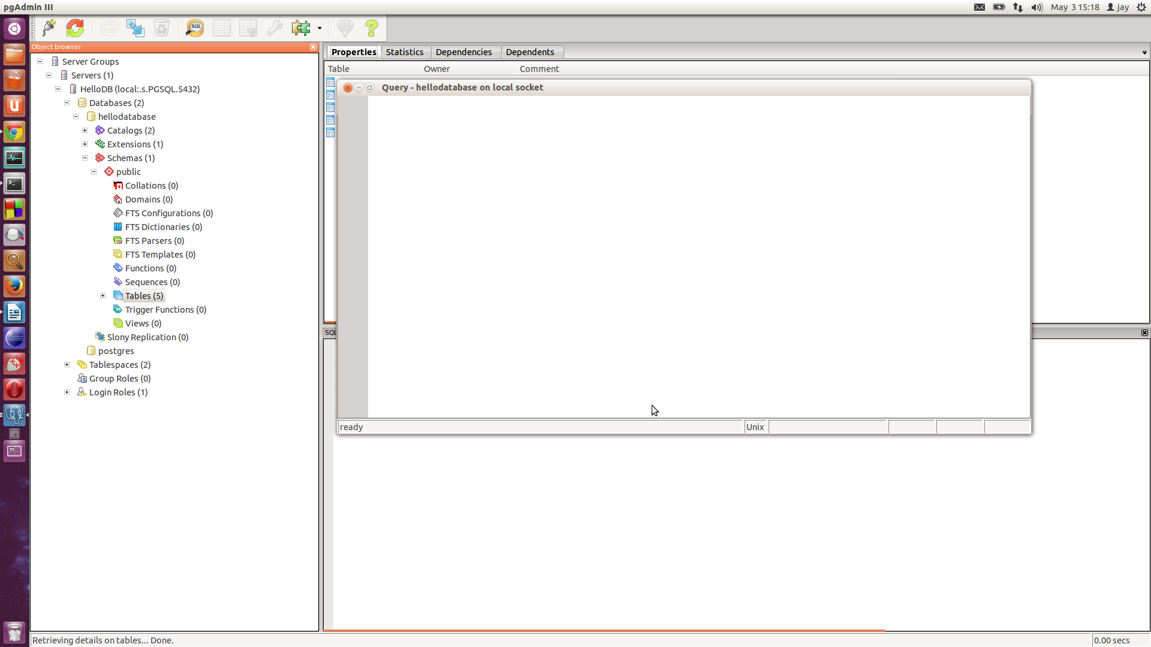This screenshot has width=1151, height=647.
Task: Open the help question mark icon
Action: point(372,28)
